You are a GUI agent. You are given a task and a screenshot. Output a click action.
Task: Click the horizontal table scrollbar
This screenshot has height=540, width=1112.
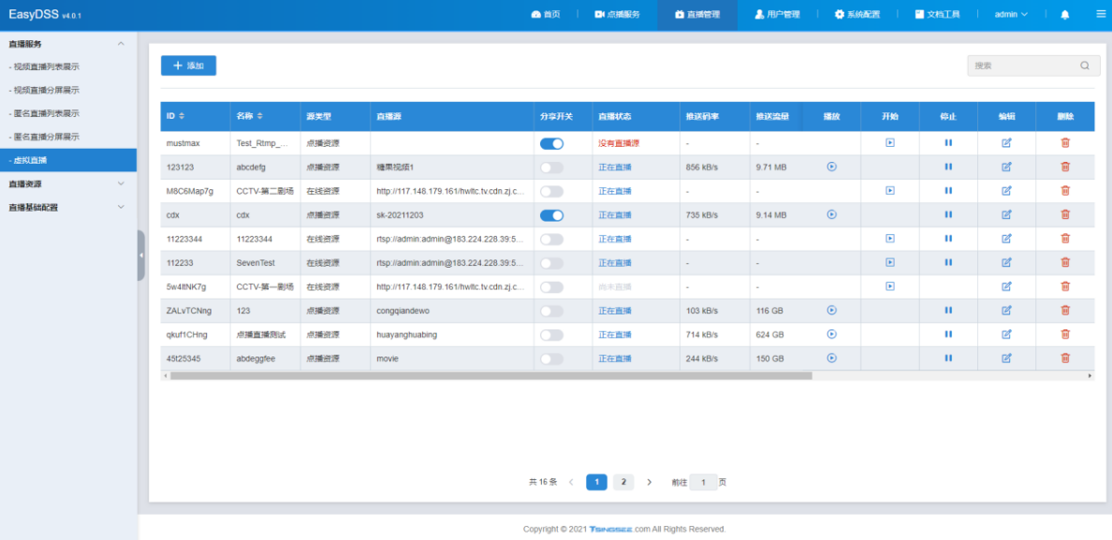[490, 375]
